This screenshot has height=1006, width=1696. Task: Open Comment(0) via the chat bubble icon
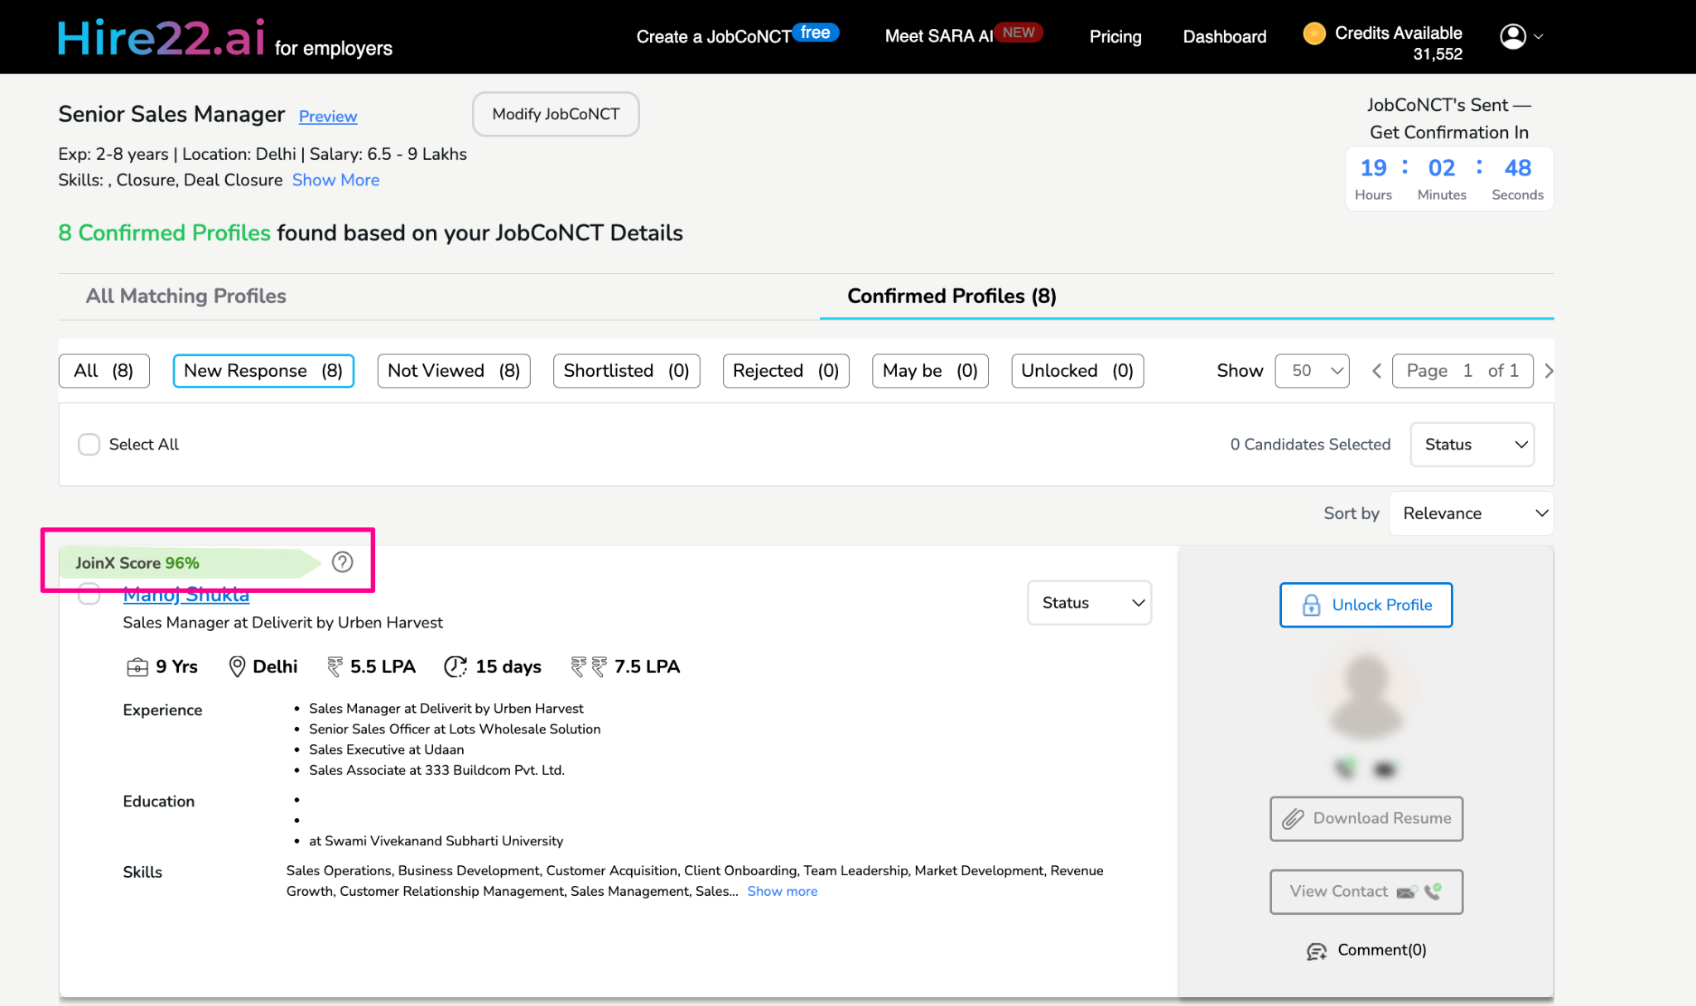tap(1316, 951)
